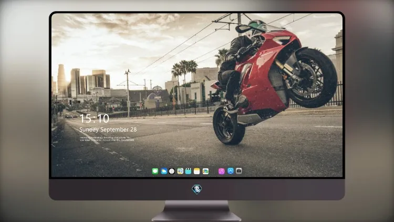Viewport: 394px width, 222px height.
Task: Open the blue App Store icon
Action: (x=231, y=171)
